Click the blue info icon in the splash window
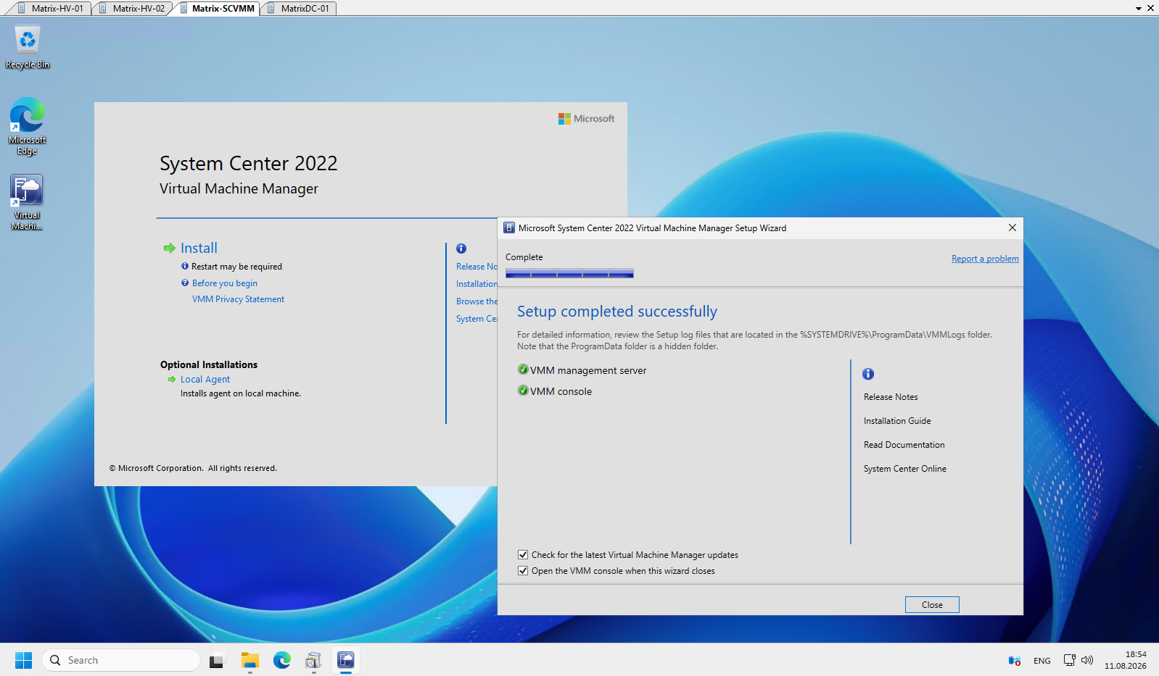The width and height of the screenshot is (1159, 676). [461, 249]
